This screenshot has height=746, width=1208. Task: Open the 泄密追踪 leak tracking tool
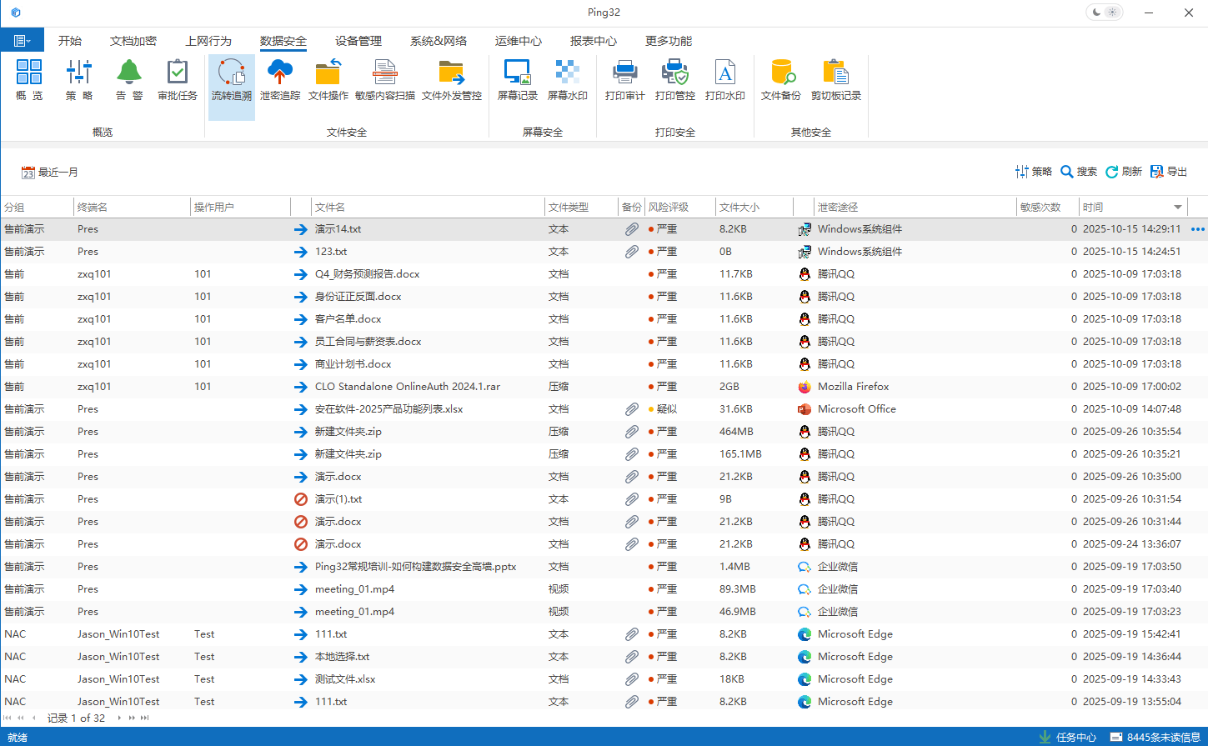click(279, 81)
